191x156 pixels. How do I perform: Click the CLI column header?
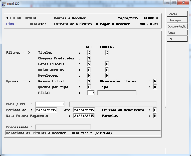coord(89,47)
